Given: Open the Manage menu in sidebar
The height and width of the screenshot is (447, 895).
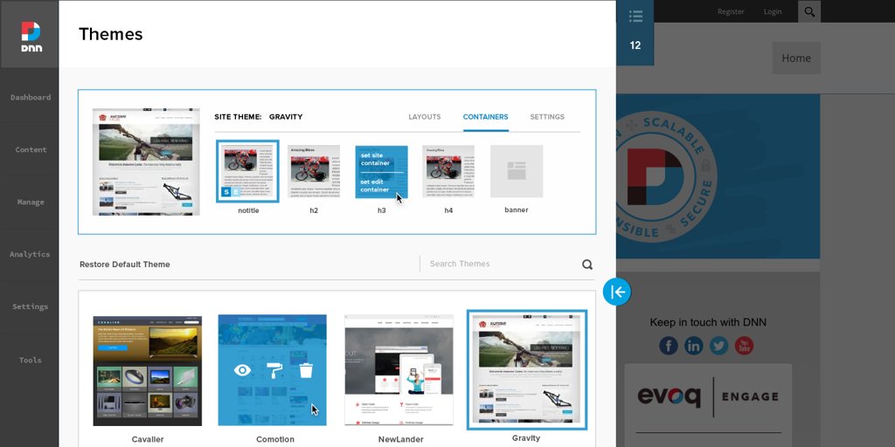Looking at the screenshot, I should coord(31,202).
